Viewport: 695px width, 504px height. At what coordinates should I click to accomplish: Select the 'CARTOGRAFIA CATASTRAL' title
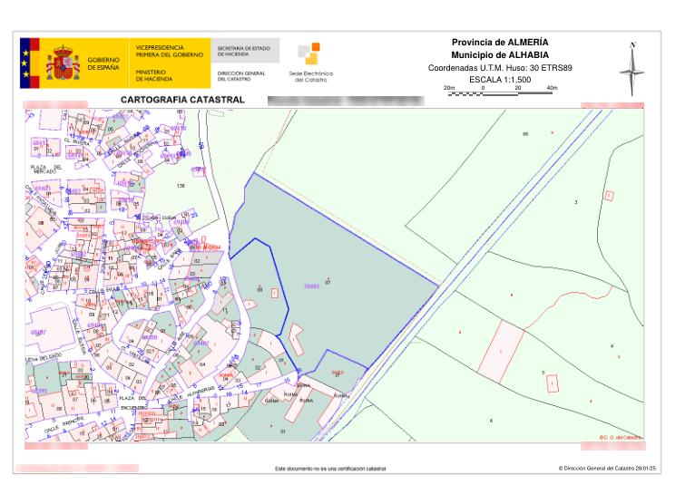[182, 100]
